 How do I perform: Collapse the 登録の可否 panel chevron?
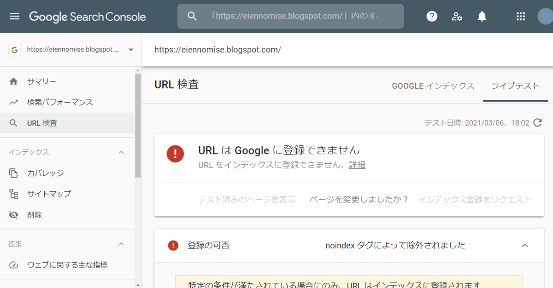525,245
